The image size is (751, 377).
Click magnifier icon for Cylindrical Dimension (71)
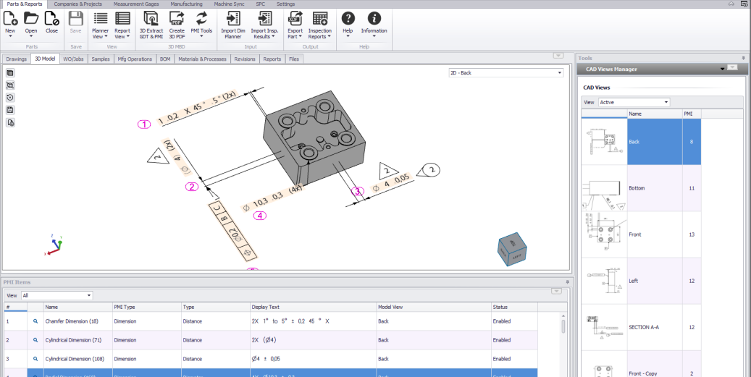click(35, 340)
